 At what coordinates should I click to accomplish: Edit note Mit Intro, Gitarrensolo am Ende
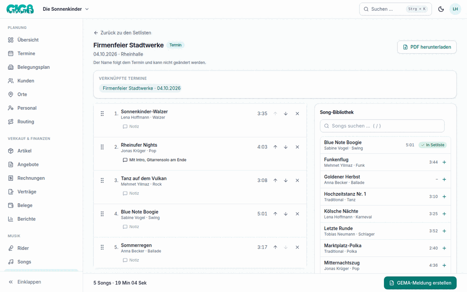[x=155, y=160]
